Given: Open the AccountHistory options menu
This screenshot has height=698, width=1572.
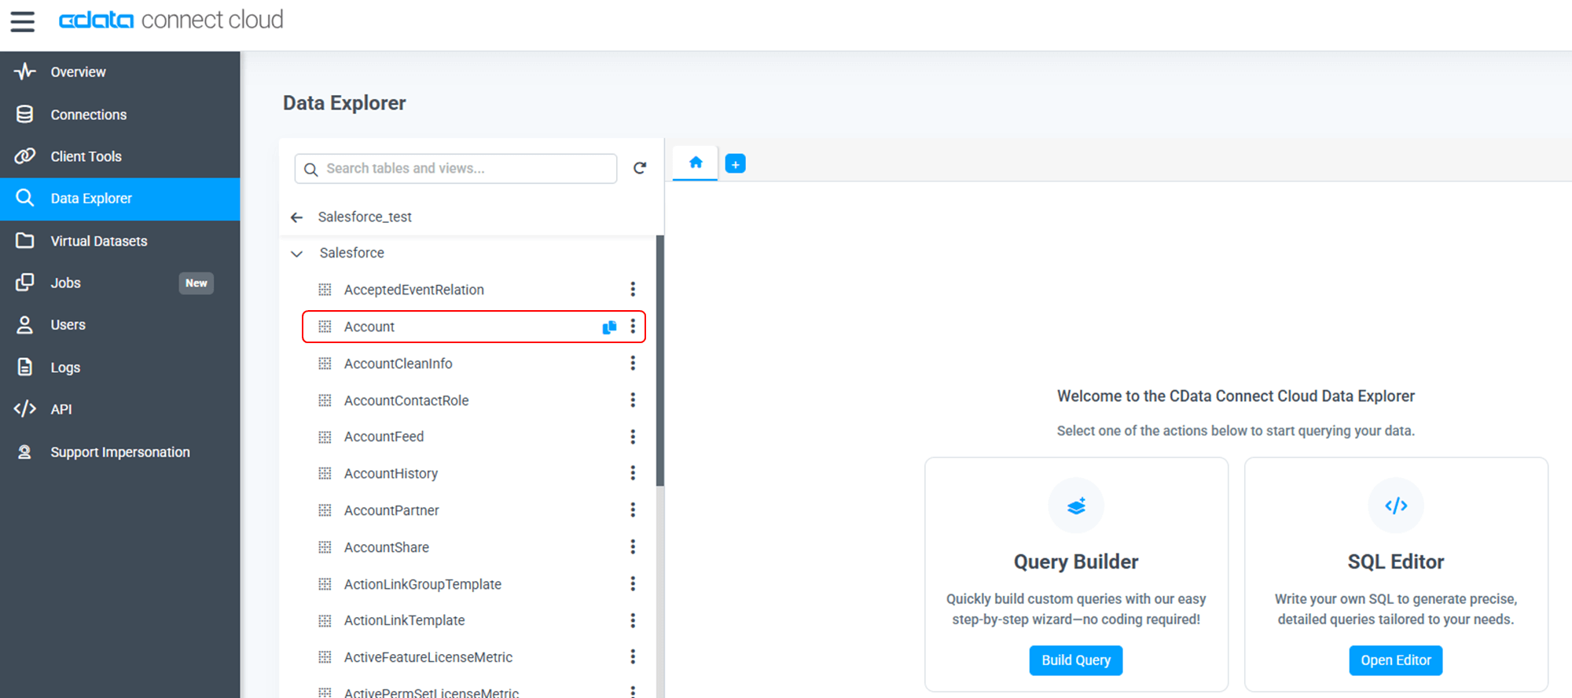Looking at the screenshot, I should tap(633, 473).
